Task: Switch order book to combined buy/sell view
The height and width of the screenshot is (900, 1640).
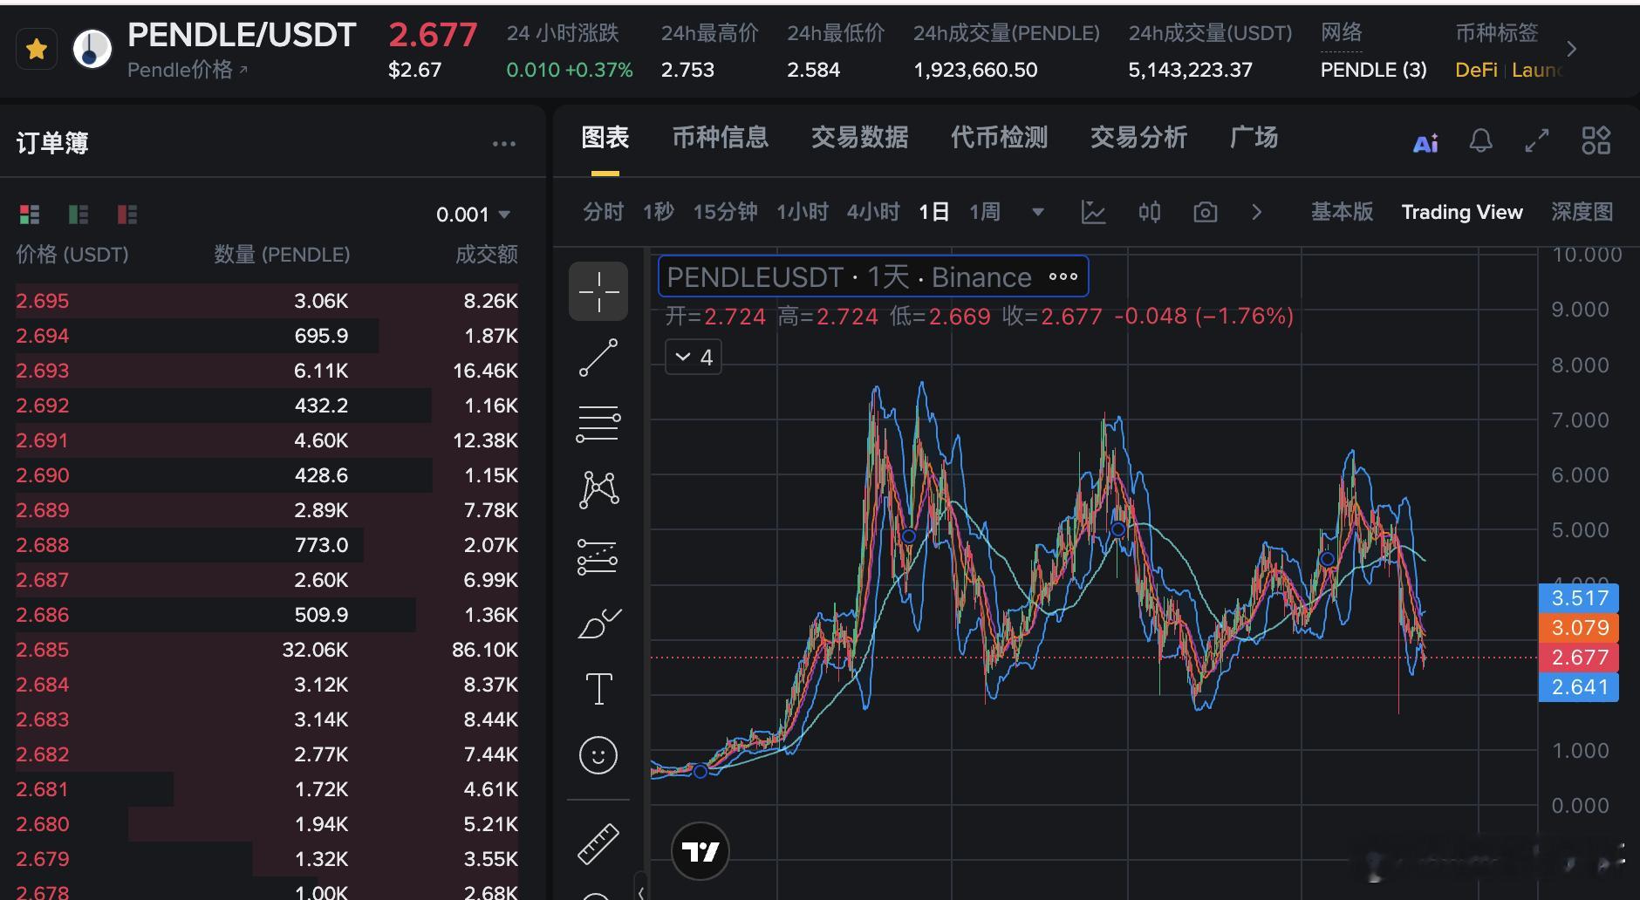Action: [29, 214]
